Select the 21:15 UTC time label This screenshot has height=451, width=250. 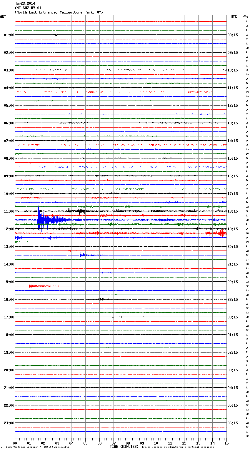(x=233, y=264)
